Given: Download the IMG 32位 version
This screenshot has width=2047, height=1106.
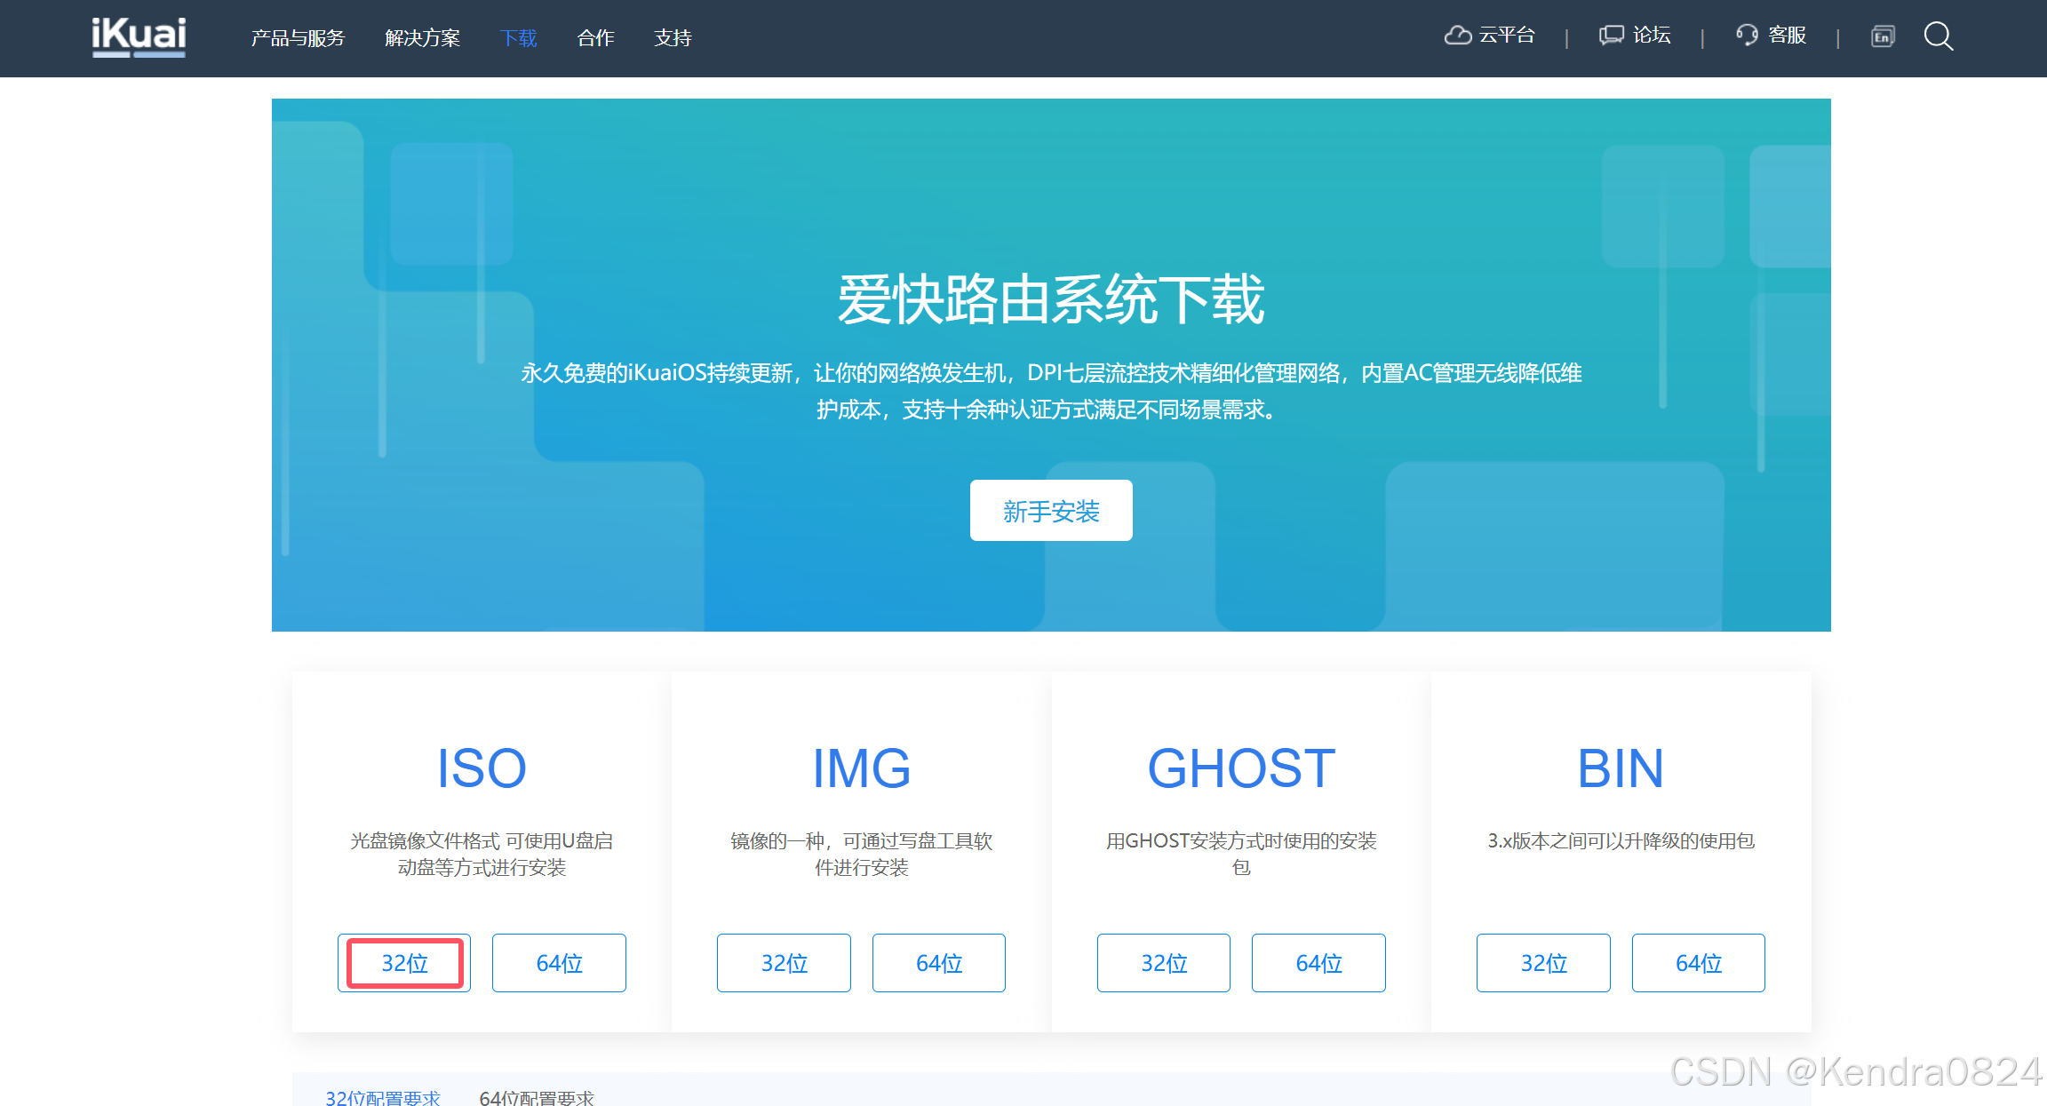Looking at the screenshot, I should coord(784,963).
